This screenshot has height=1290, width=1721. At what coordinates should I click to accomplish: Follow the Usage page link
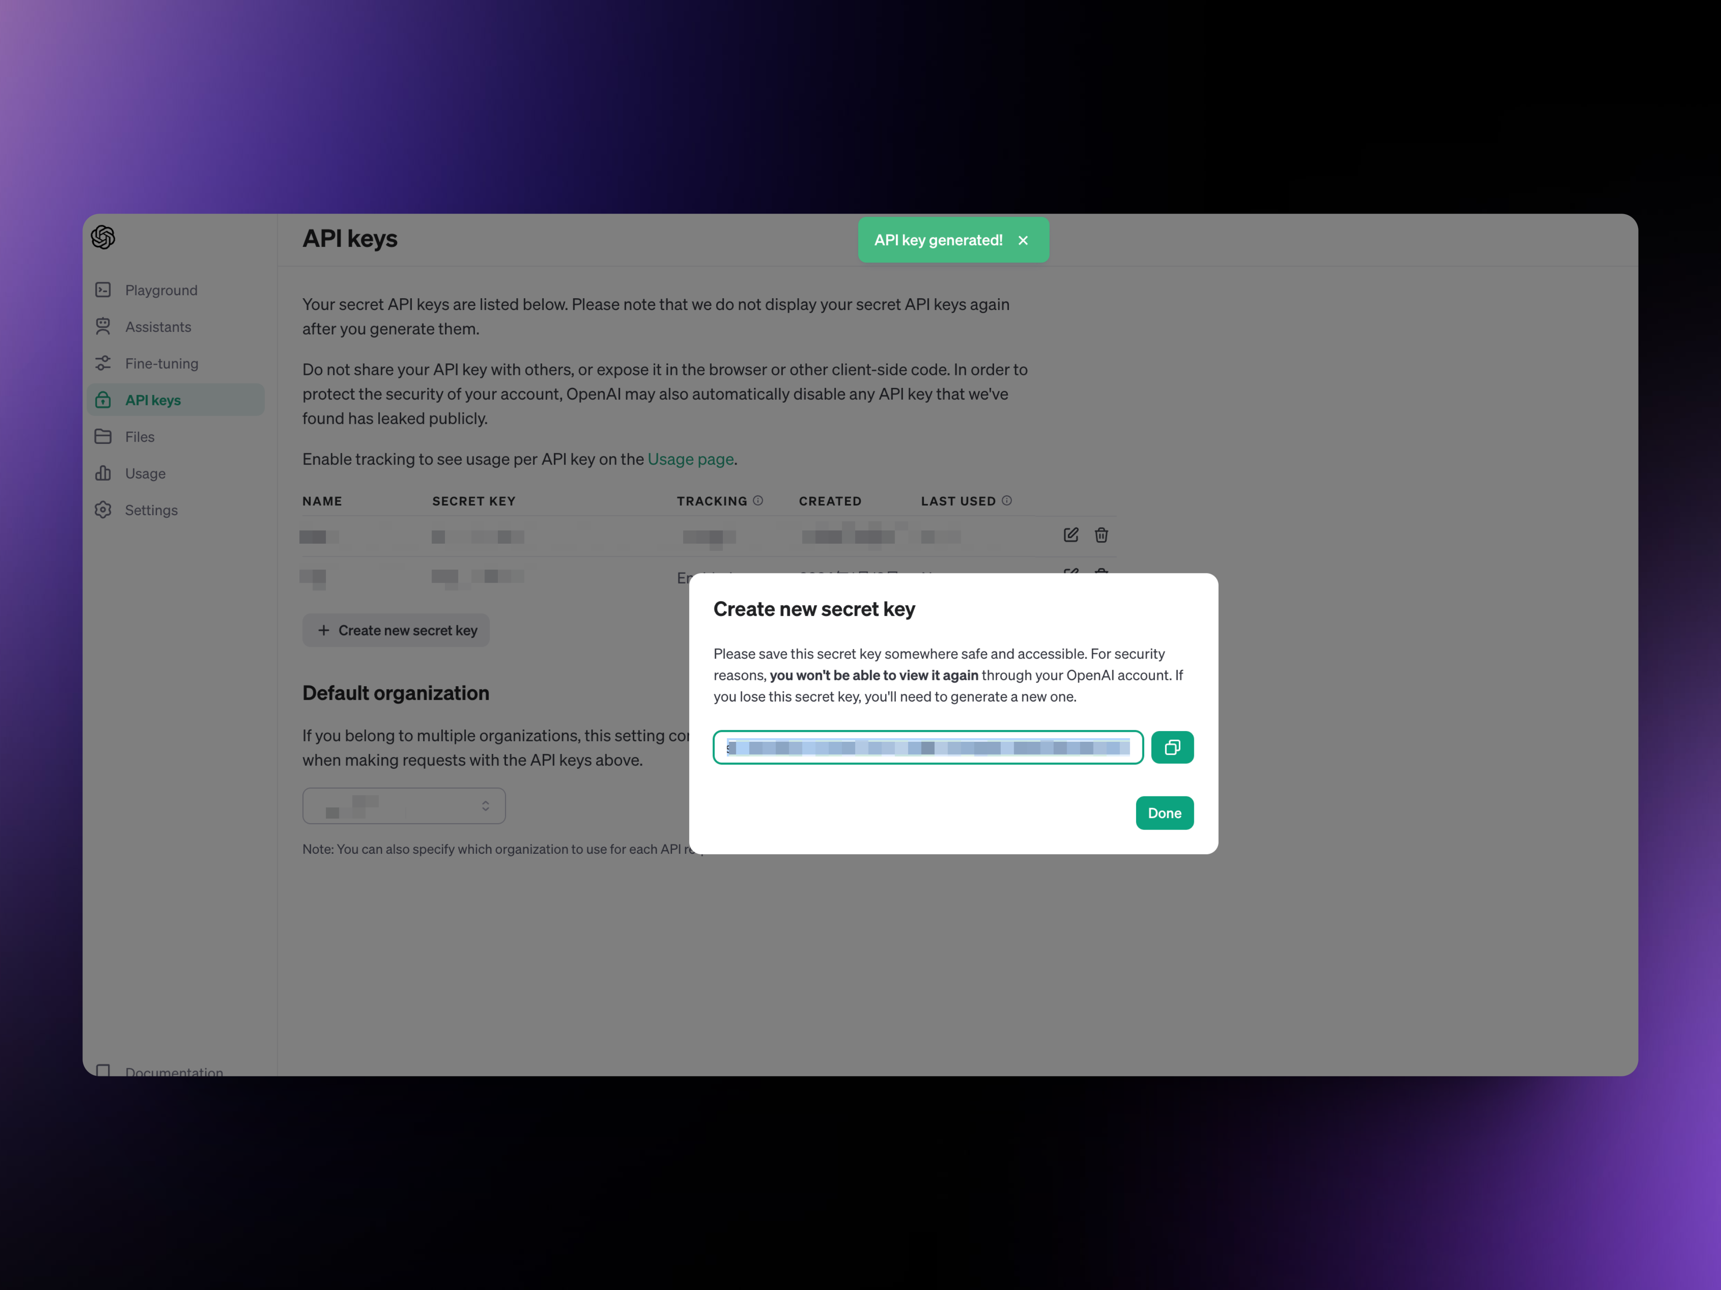(690, 459)
